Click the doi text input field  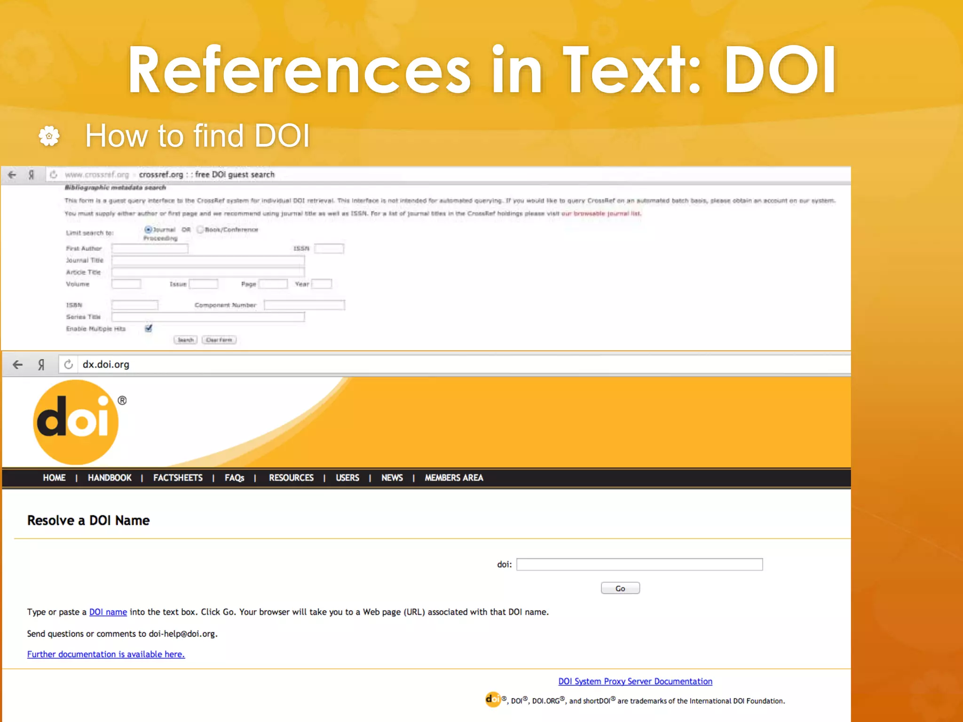(639, 564)
